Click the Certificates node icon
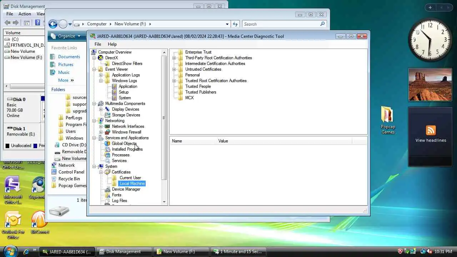This screenshot has width=457, height=257. coord(107,172)
